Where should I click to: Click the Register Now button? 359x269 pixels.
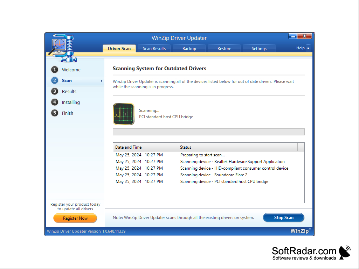click(75, 218)
